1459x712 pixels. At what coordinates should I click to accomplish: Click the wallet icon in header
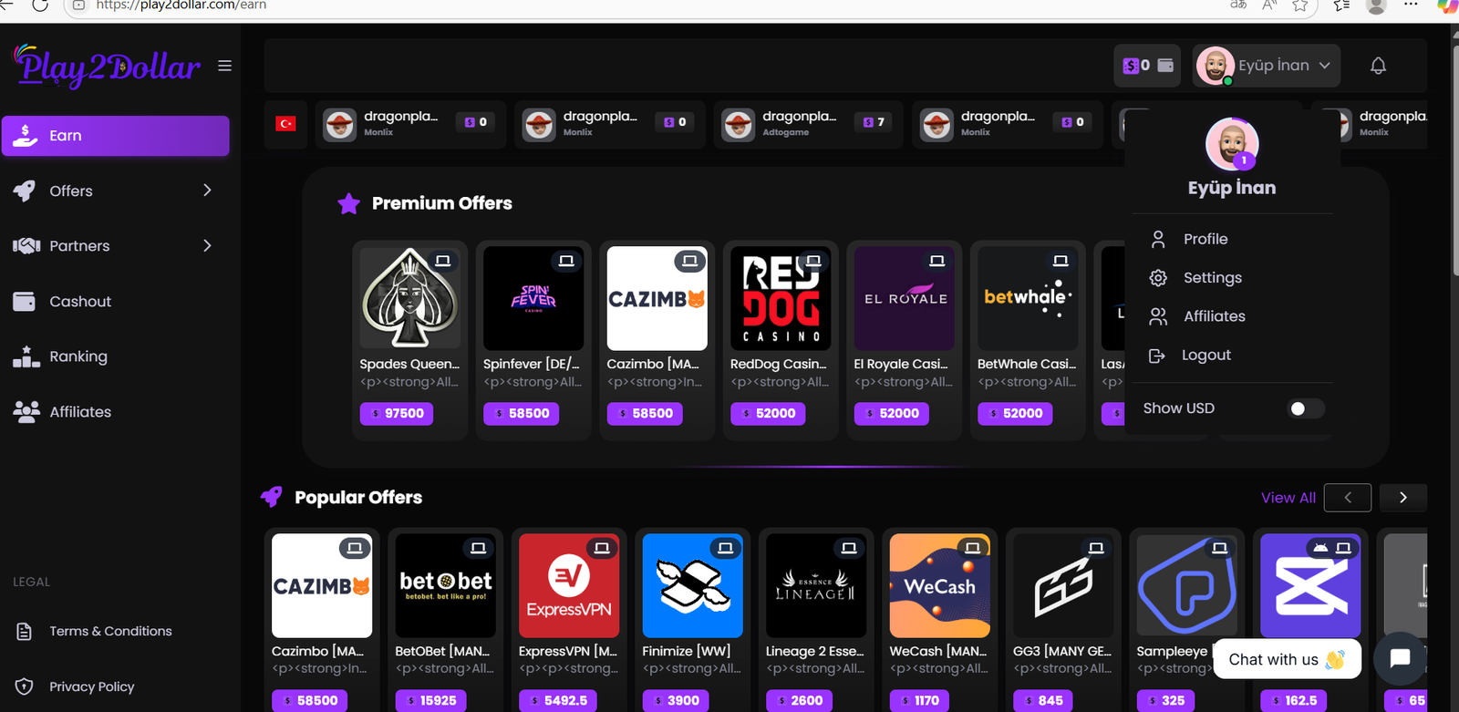(1165, 66)
